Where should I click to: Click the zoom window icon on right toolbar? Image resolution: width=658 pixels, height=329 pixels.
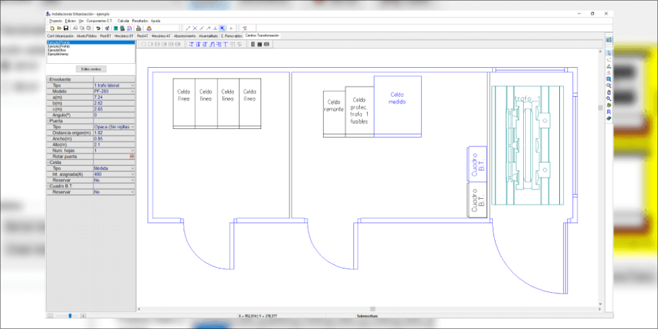(608, 79)
